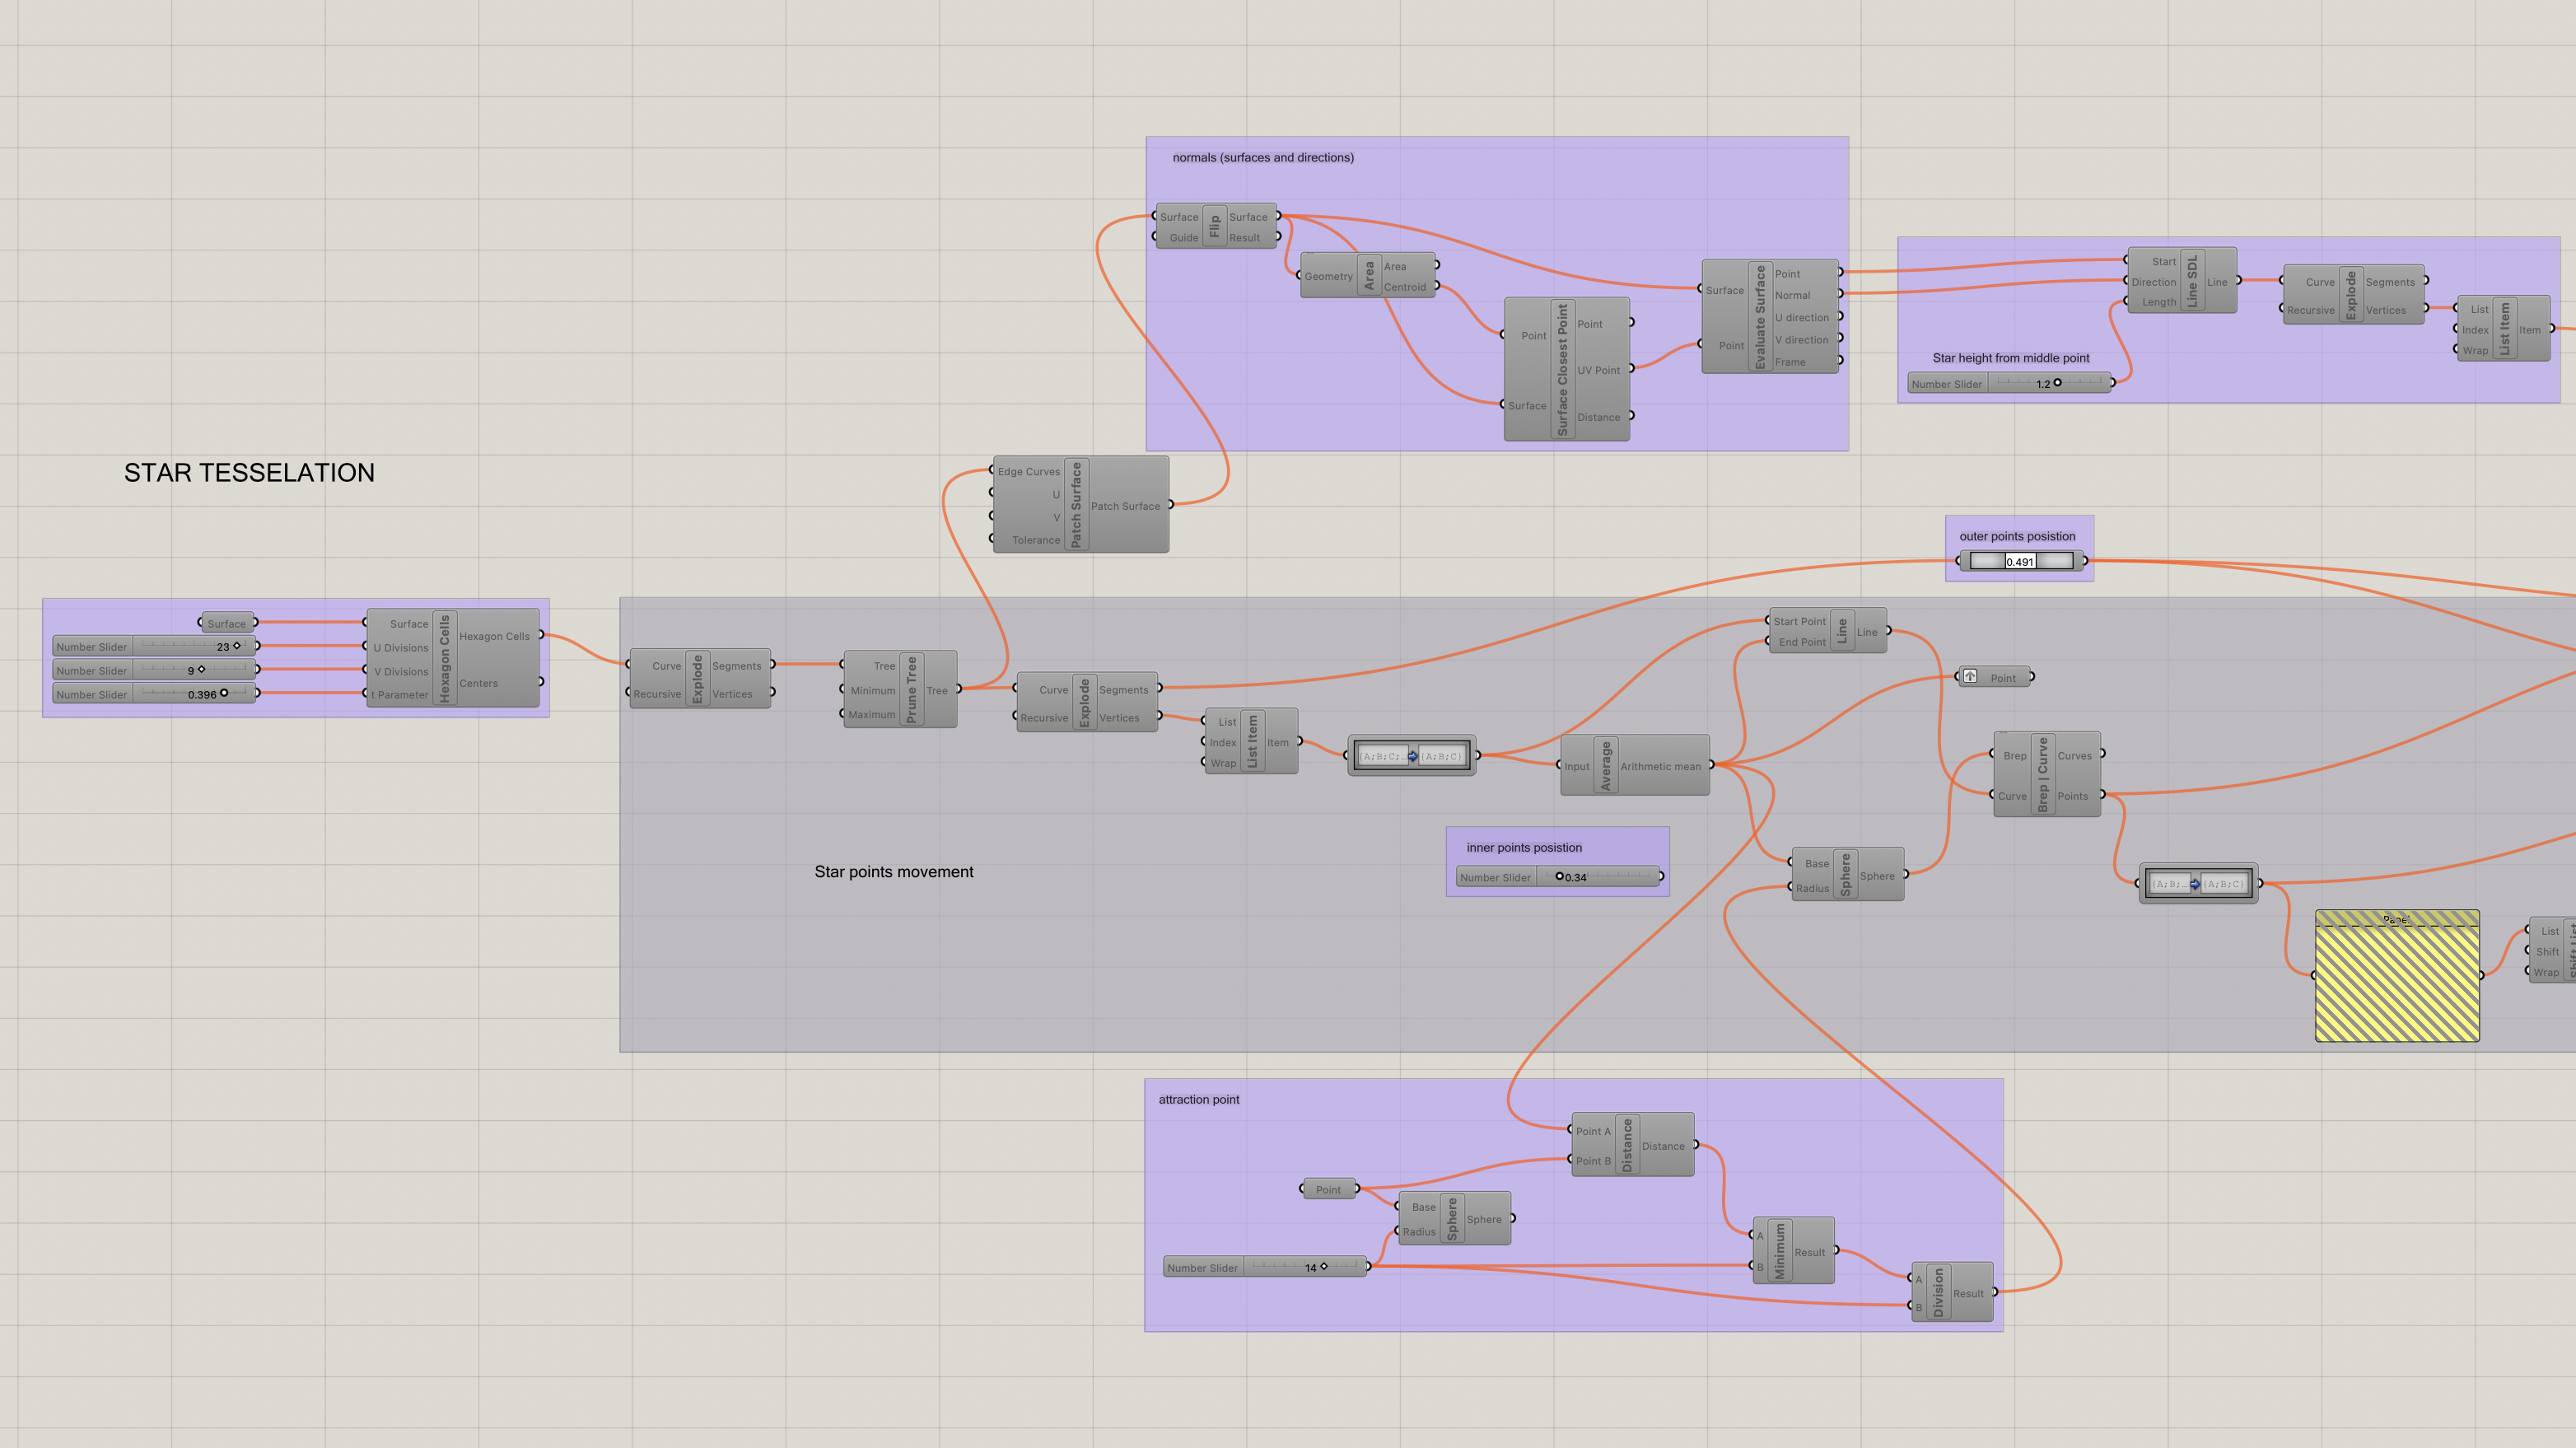Click the Point parameter arrow icon
This screenshot has width=2576, height=1448.
pyautogui.click(x=1970, y=677)
